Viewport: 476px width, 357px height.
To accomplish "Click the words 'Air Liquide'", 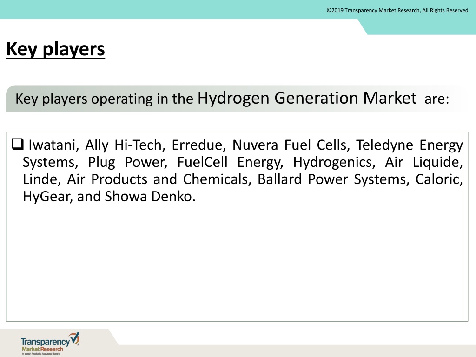I will click(x=423, y=162).
